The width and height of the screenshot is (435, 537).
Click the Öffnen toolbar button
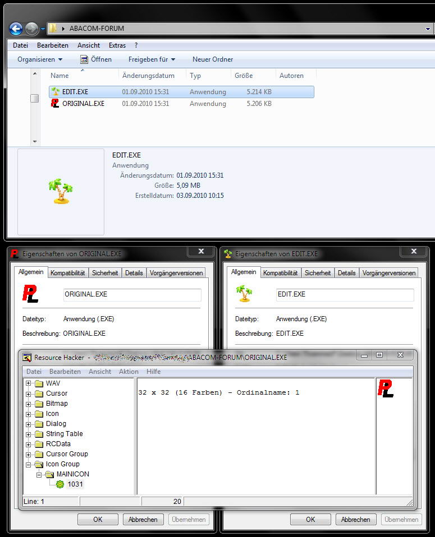pos(96,59)
